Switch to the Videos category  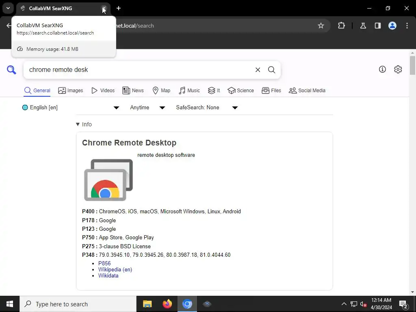[103, 91]
